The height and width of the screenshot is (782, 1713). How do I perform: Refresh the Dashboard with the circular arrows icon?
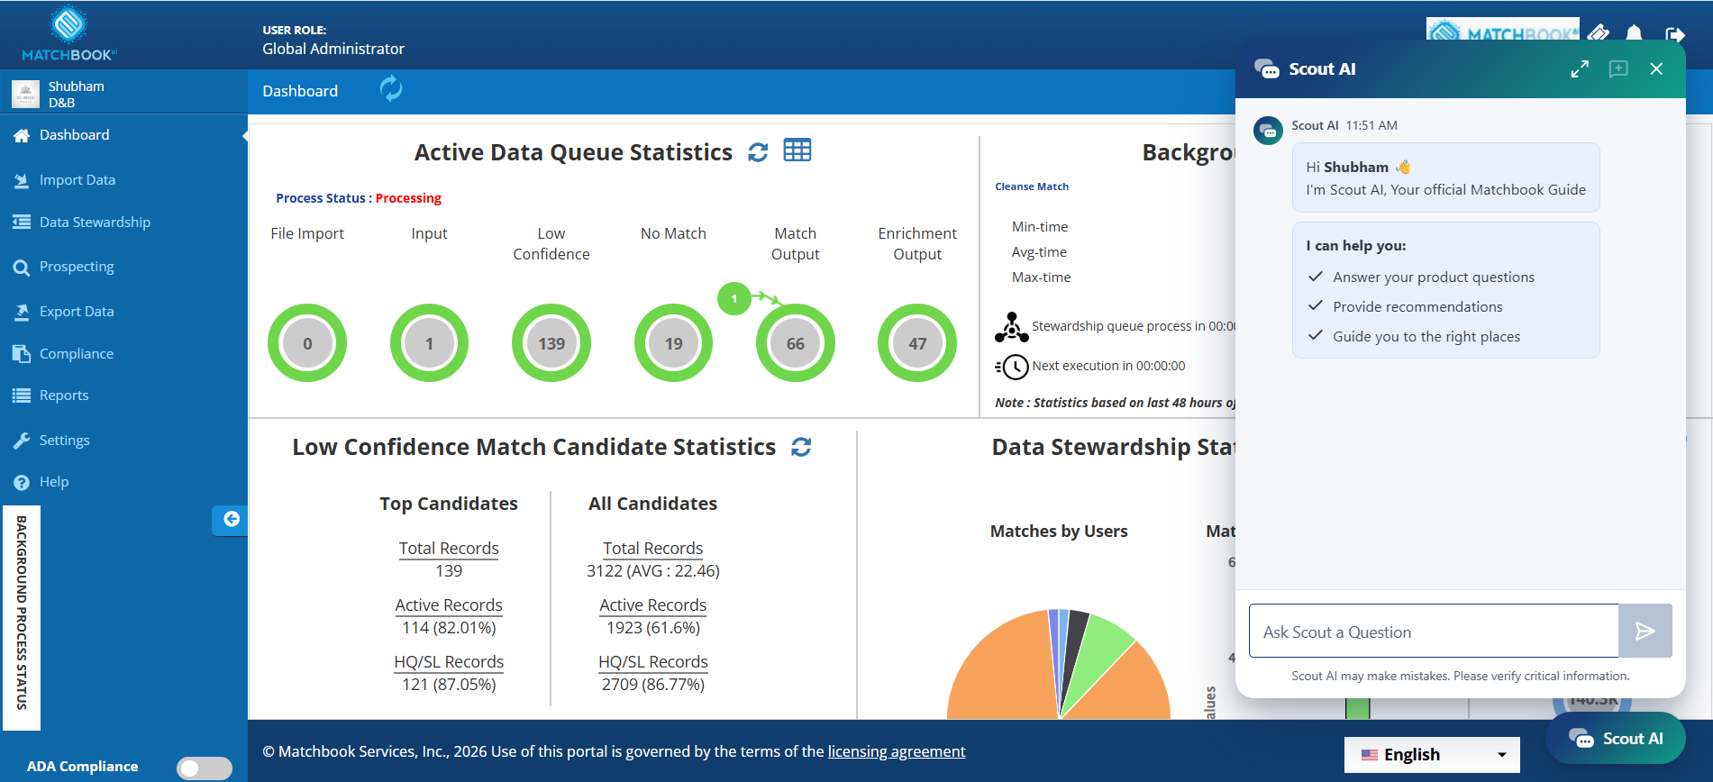(x=391, y=89)
